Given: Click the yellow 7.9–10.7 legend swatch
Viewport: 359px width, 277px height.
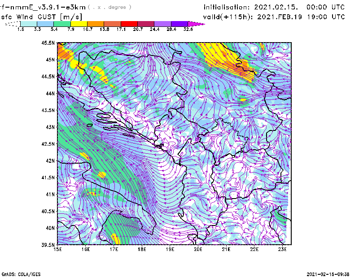Looking at the screenshot, I should (79, 24).
